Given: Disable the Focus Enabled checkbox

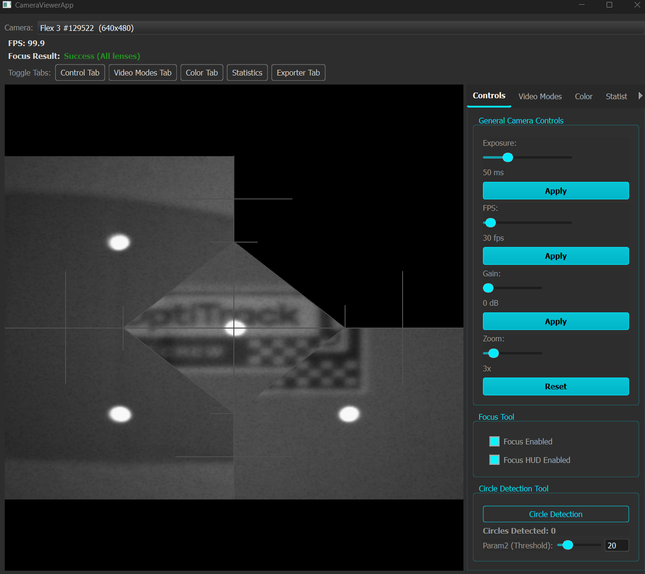Looking at the screenshot, I should point(494,441).
